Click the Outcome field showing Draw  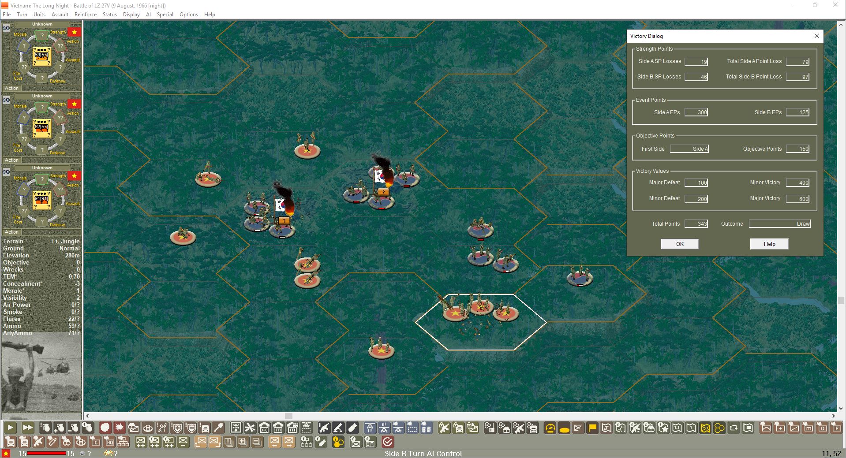(780, 224)
